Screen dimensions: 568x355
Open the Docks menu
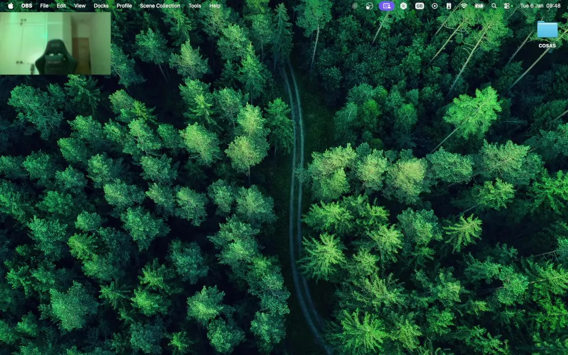click(x=101, y=6)
